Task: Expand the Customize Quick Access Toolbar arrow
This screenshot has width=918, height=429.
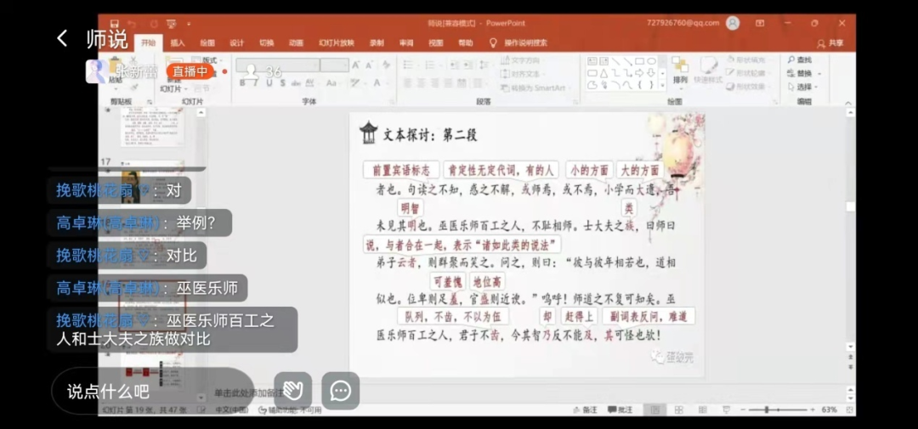Action: [x=189, y=24]
